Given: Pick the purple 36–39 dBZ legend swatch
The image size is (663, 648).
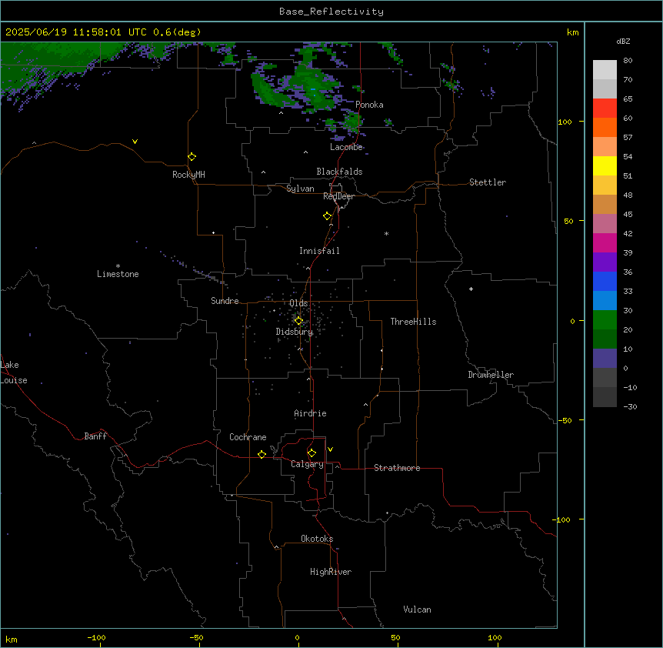Looking at the screenshot, I should (x=605, y=262).
